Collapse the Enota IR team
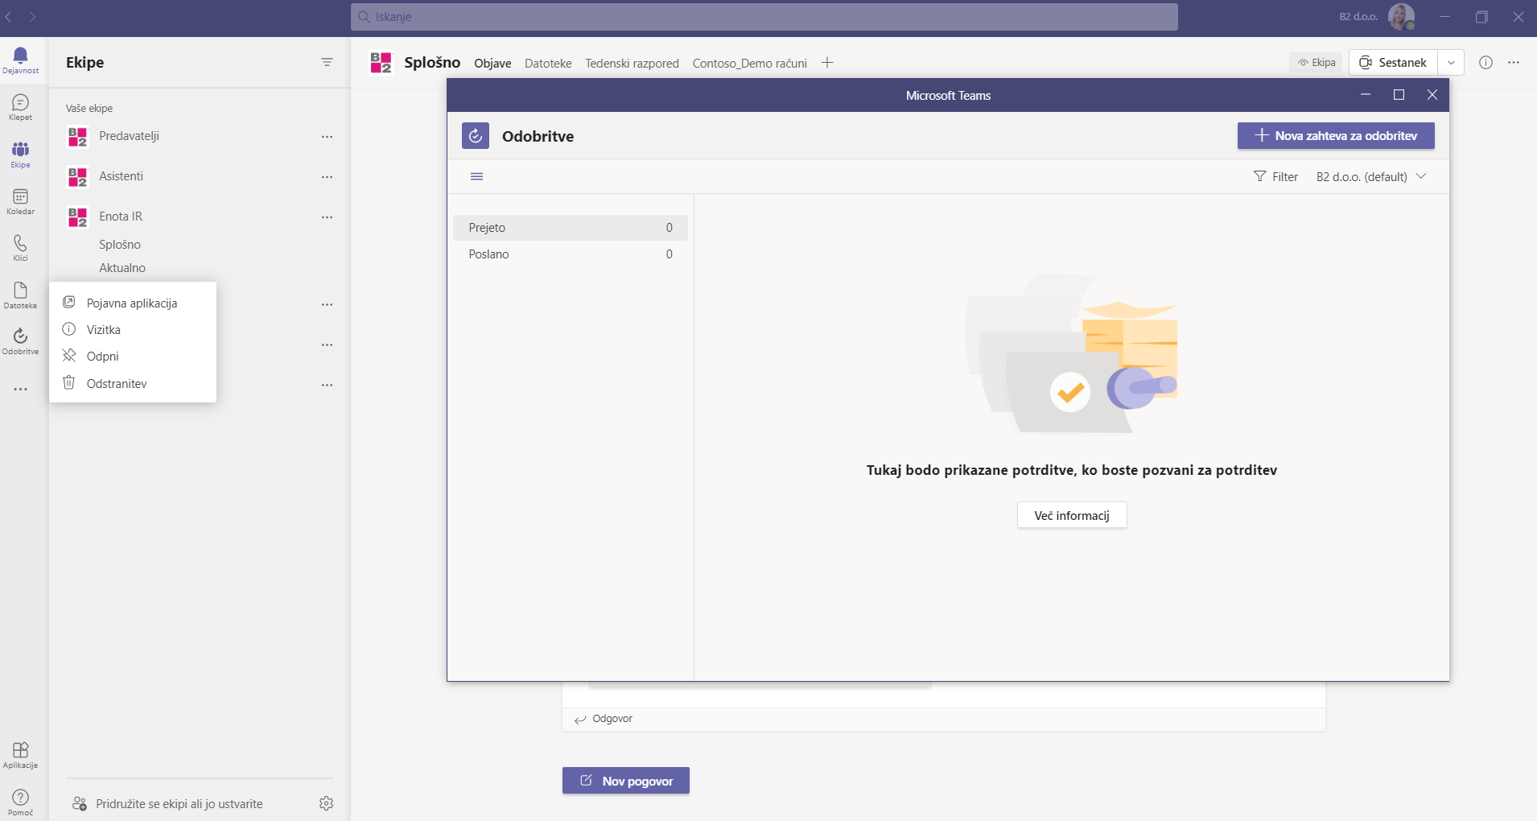 click(121, 217)
